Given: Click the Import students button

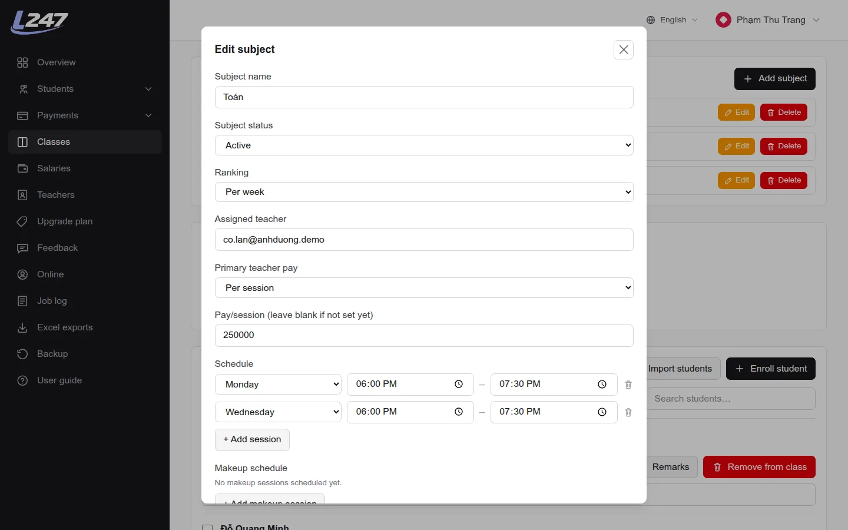Looking at the screenshot, I should coord(683,369).
